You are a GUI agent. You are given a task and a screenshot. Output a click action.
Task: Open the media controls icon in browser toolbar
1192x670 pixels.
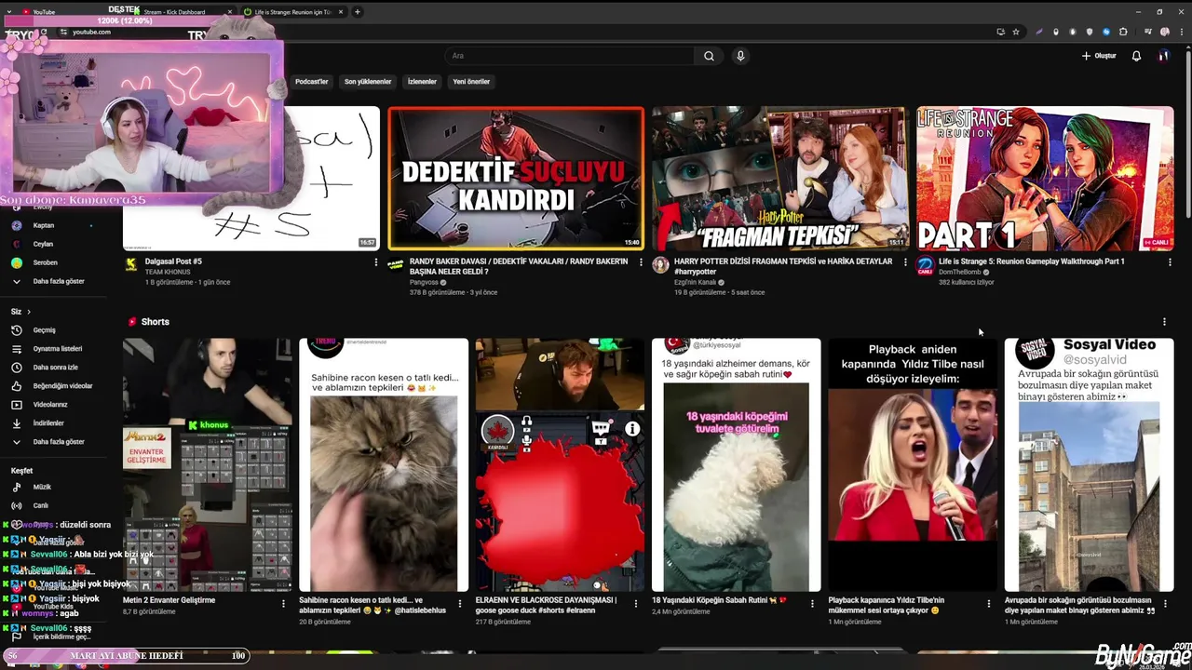pyautogui.click(x=1148, y=32)
